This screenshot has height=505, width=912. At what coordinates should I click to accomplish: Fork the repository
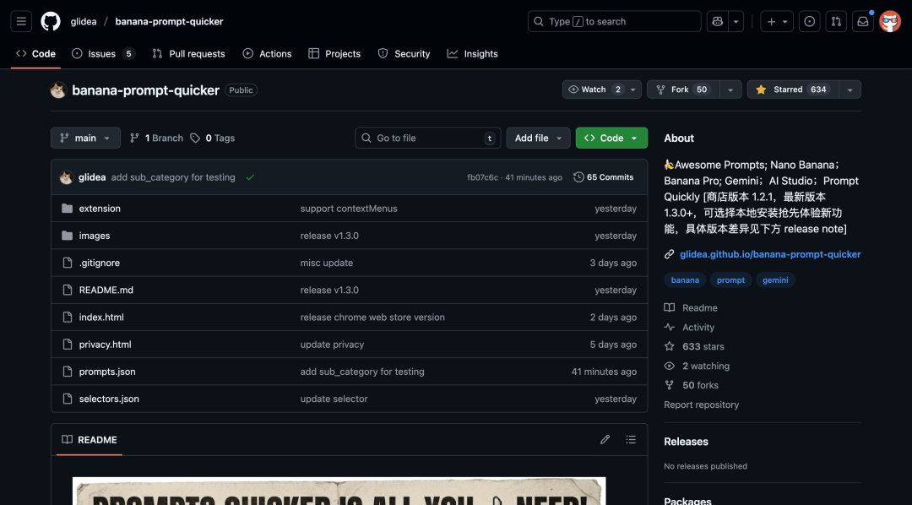pos(683,89)
